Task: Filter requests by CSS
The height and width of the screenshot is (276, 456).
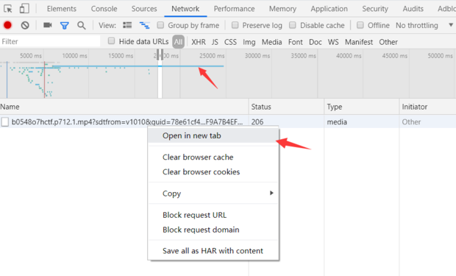Action: tap(230, 42)
